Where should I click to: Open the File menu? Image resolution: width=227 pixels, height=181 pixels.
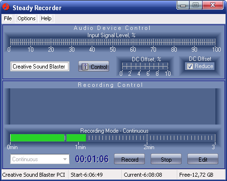click(8, 18)
